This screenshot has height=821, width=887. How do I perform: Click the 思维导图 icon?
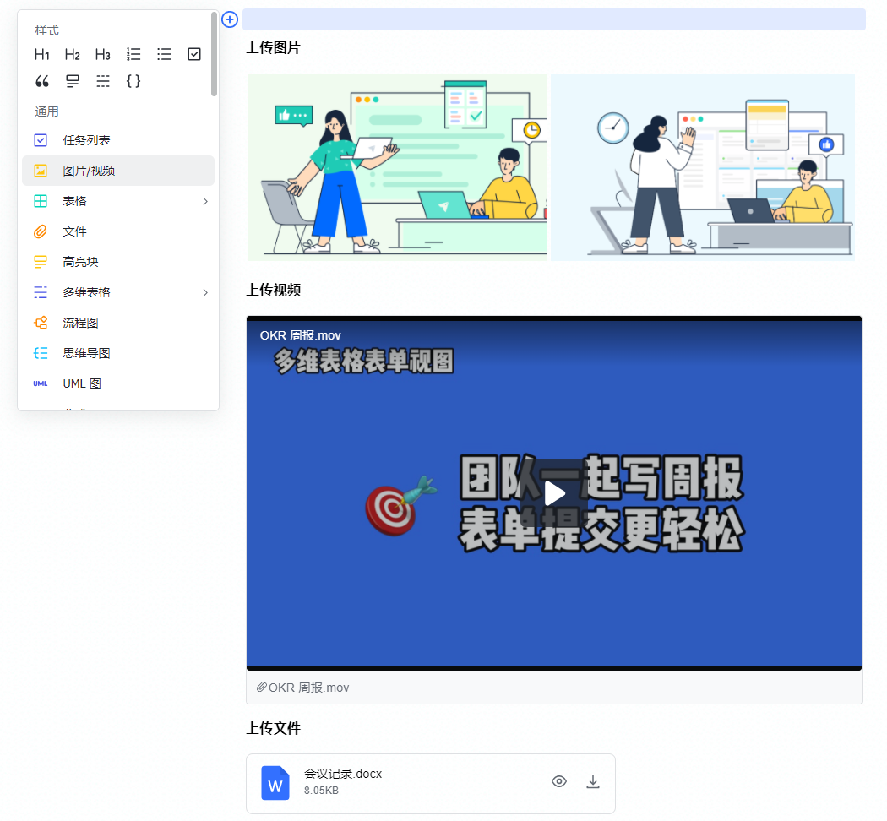(41, 353)
